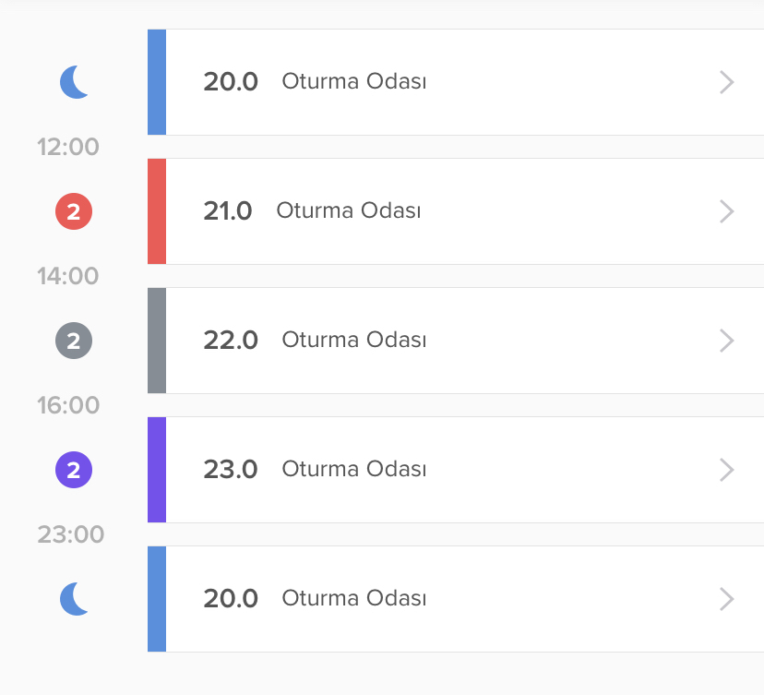This screenshot has width=764, height=695.
Task: Select the 12:00 time marker
Action: 68,147
